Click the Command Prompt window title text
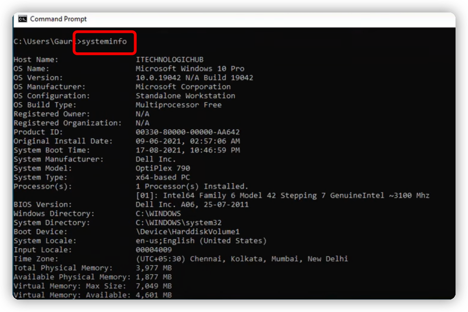 point(58,19)
